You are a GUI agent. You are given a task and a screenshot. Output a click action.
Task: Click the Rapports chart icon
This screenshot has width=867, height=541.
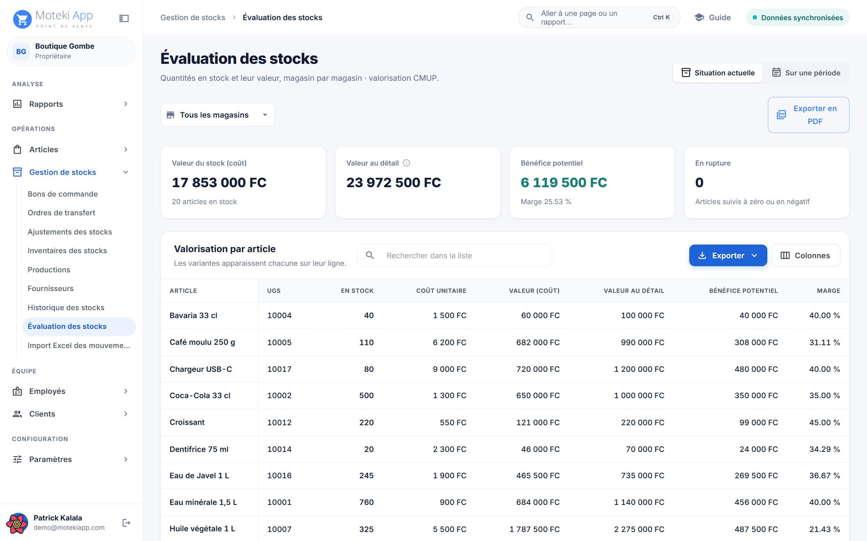(17, 104)
